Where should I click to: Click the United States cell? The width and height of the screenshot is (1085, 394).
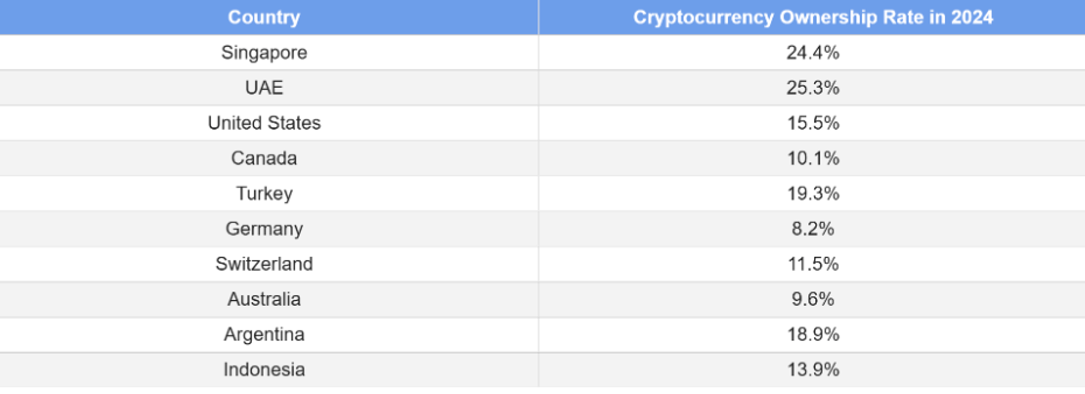(264, 123)
